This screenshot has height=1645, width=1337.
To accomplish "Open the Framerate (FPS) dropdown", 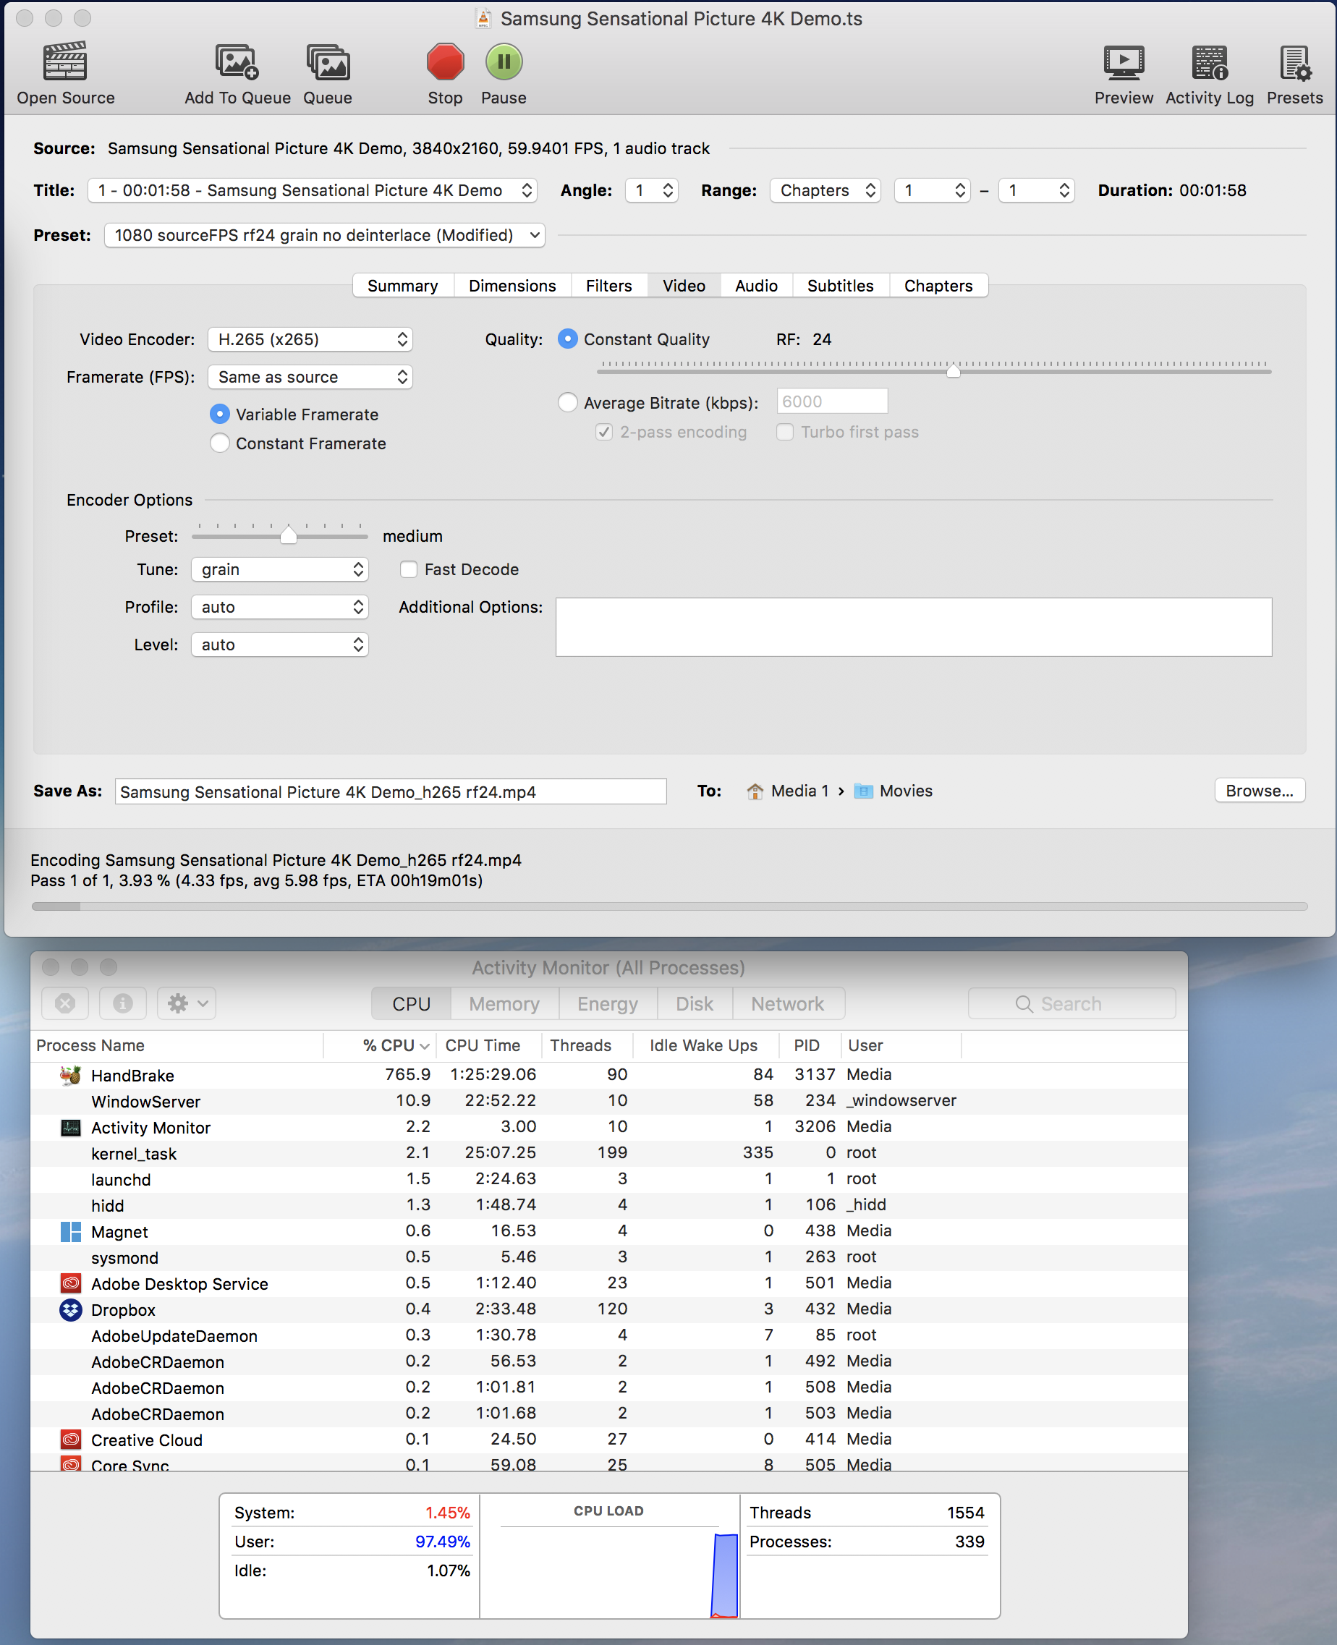I will pyautogui.click(x=310, y=377).
